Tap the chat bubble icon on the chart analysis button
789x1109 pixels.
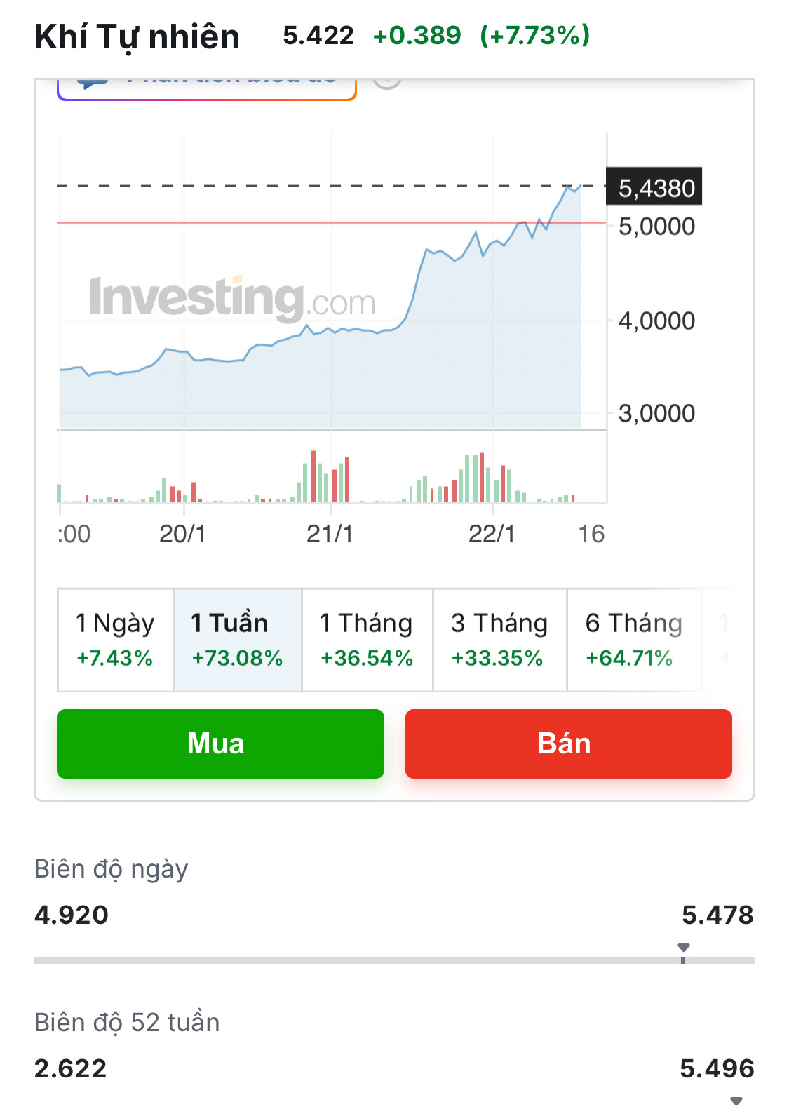pyautogui.click(x=93, y=83)
